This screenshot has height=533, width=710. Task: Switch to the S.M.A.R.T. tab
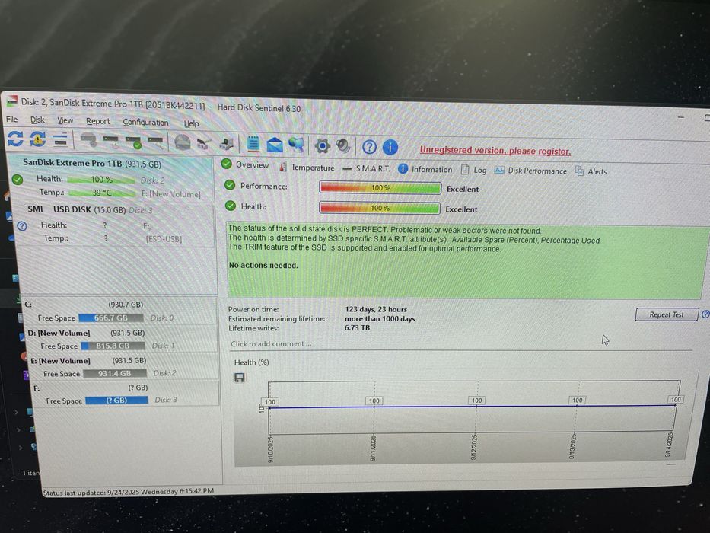pos(366,168)
